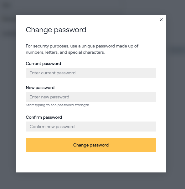This screenshot has width=185, height=189.
Task: Click the dimmed overlay above the dialog
Action: click(93, 7)
